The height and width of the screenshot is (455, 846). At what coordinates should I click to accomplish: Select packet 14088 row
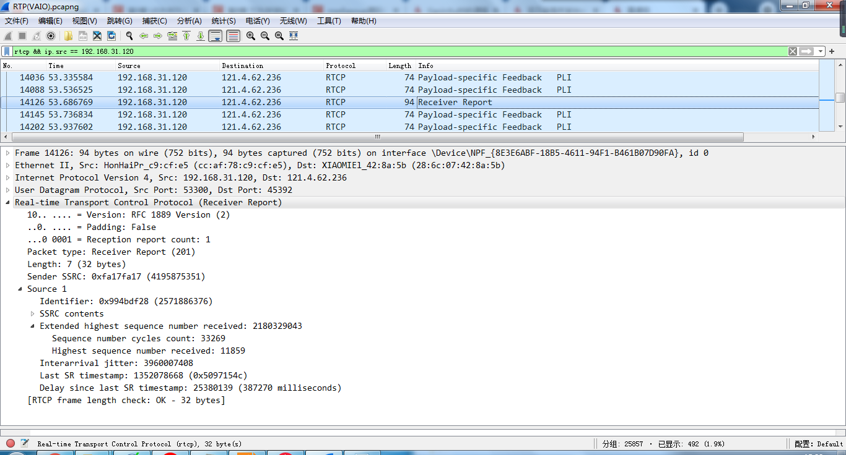(409, 90)
